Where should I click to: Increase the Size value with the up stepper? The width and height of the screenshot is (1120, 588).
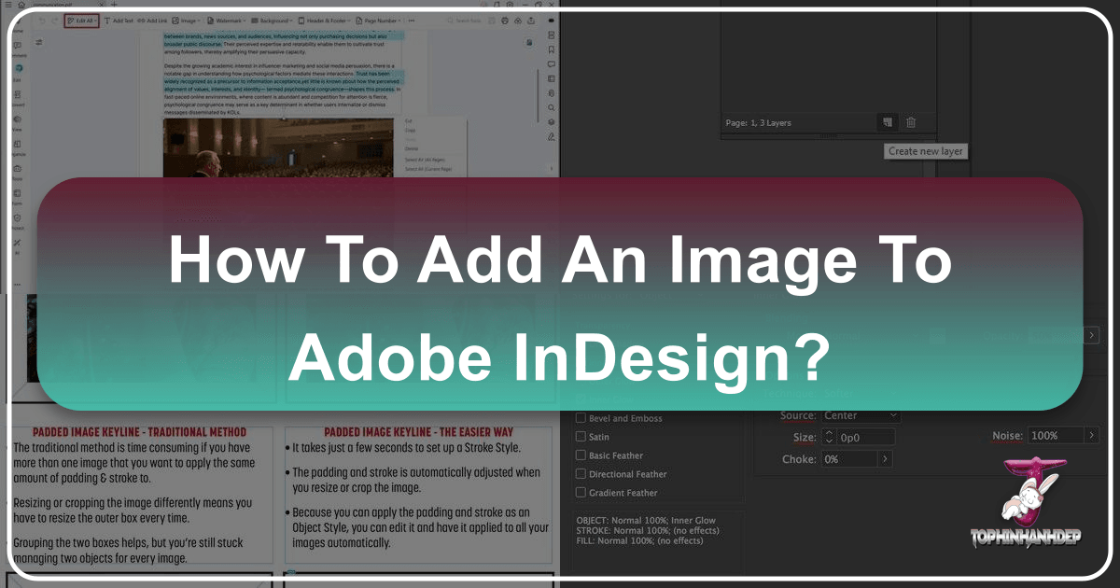coord(830,433)
